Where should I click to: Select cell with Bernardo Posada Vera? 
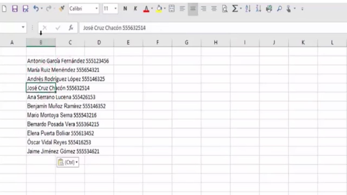(x=41, y=124)
